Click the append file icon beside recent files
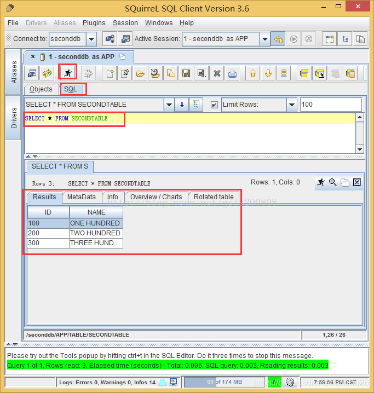This screenshot has width=374, height=393. [x=171, y=73]
